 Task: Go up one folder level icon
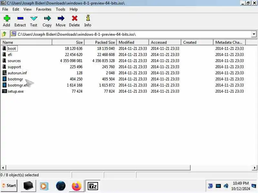pos(4,34)
